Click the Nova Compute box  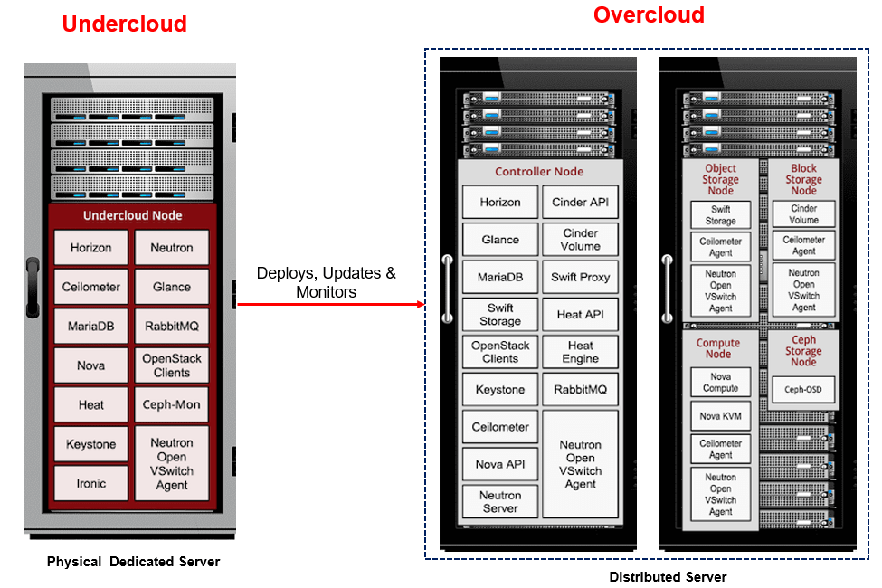pyautogui.click(x=720, y=383)
